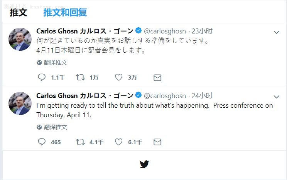287x180 pixels.
Task: Send the Japanese tweet via direct message
Action: coord(157,77)
